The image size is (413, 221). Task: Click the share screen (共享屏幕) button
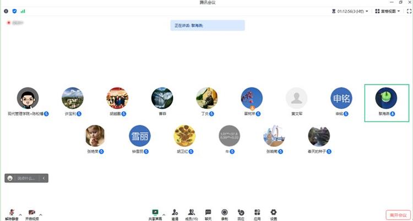(155, 215)
